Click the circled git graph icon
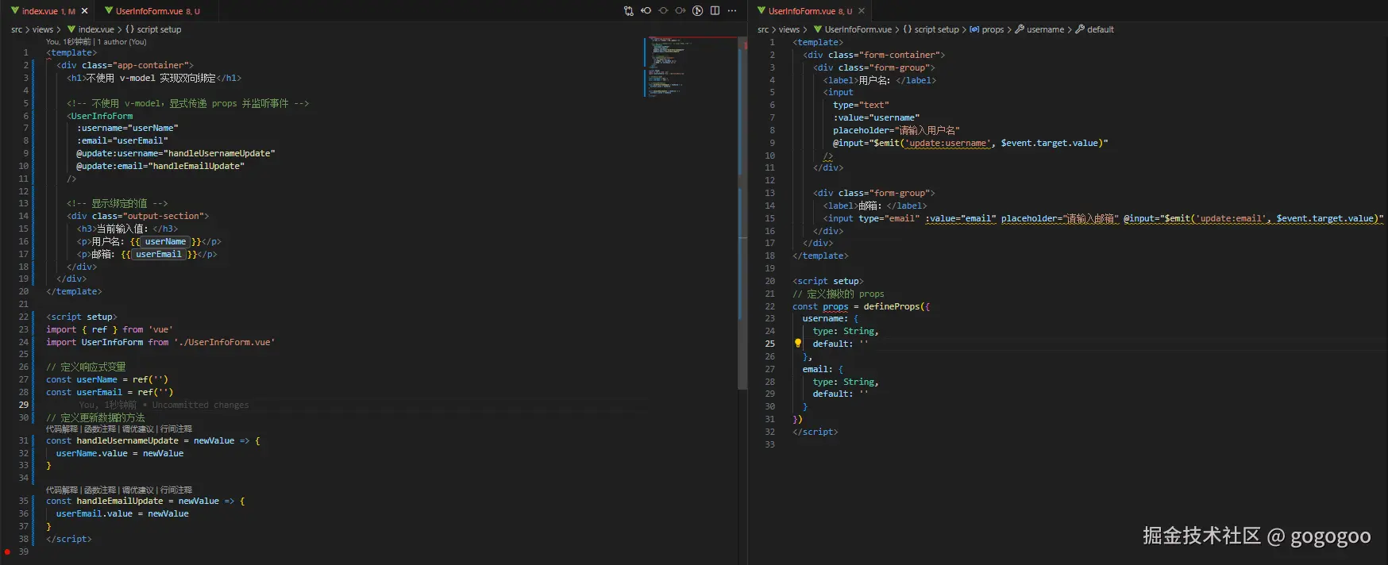The width and height of the screenshot is (1388, 565). pos(697,11)
